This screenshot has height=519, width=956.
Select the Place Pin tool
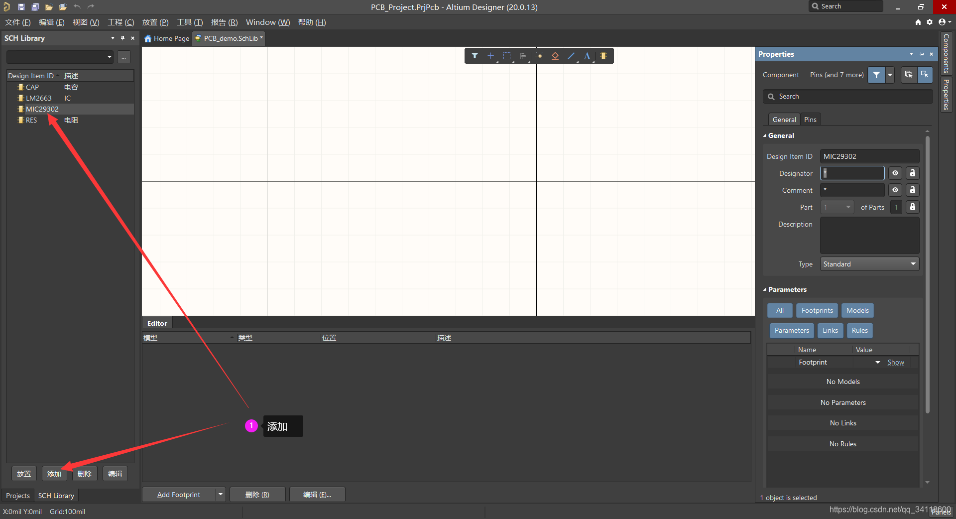[539, 56]
